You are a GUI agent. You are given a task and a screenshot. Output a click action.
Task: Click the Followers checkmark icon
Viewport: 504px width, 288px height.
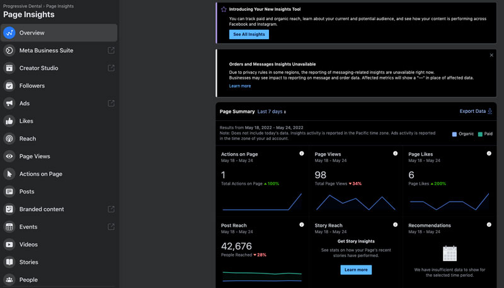click(x=9, y=86)
